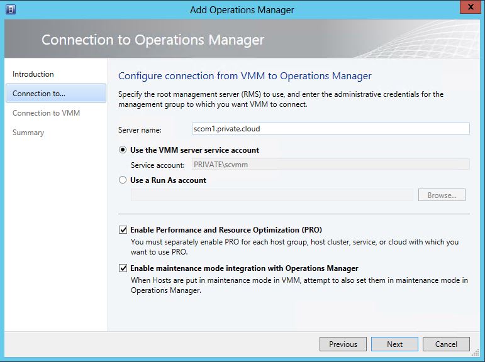Viewport: 485px width, 362px height.
Task: Open the Summary wizard step
Action: tap(28, 133)
